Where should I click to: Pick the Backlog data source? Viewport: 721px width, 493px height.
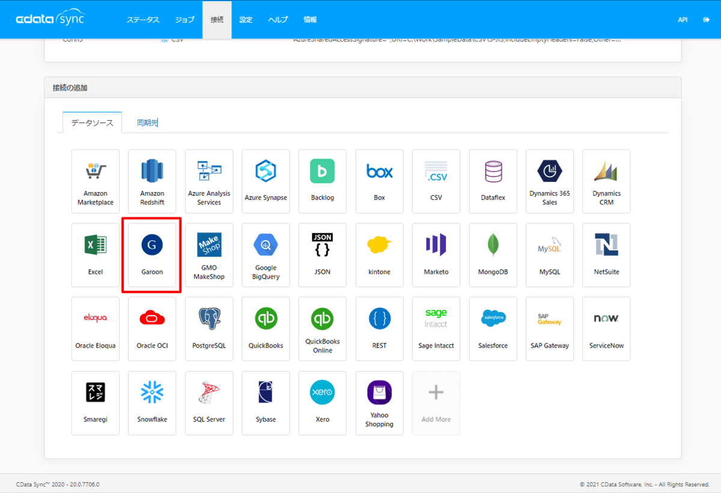[x=323, y=181]
